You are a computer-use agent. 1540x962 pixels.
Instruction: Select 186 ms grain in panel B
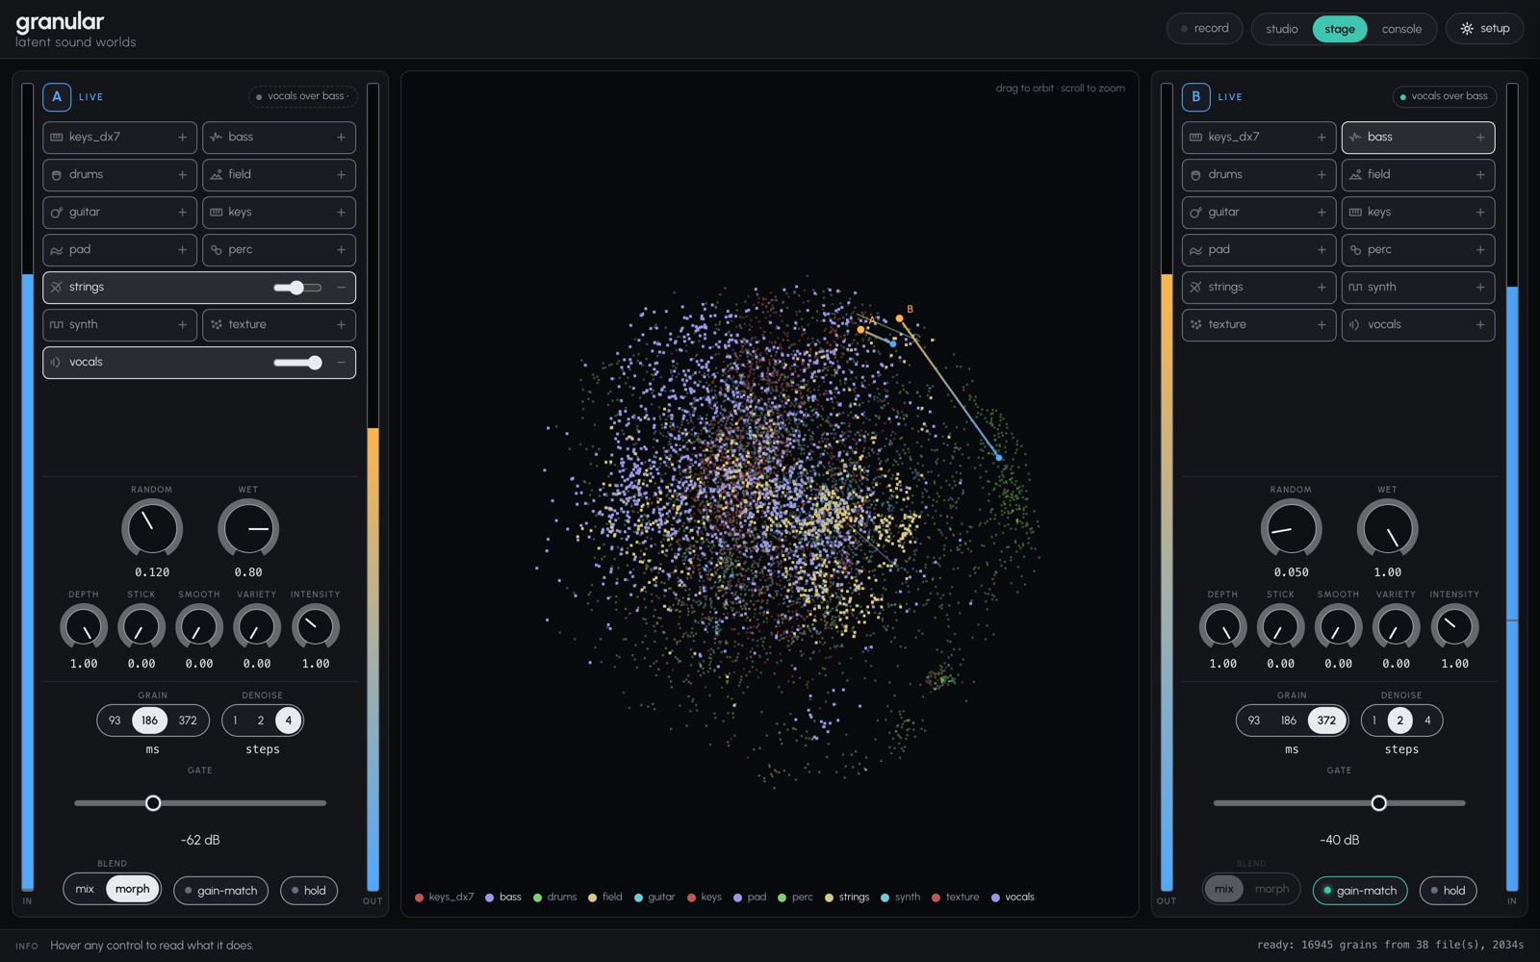(1289, 721)
